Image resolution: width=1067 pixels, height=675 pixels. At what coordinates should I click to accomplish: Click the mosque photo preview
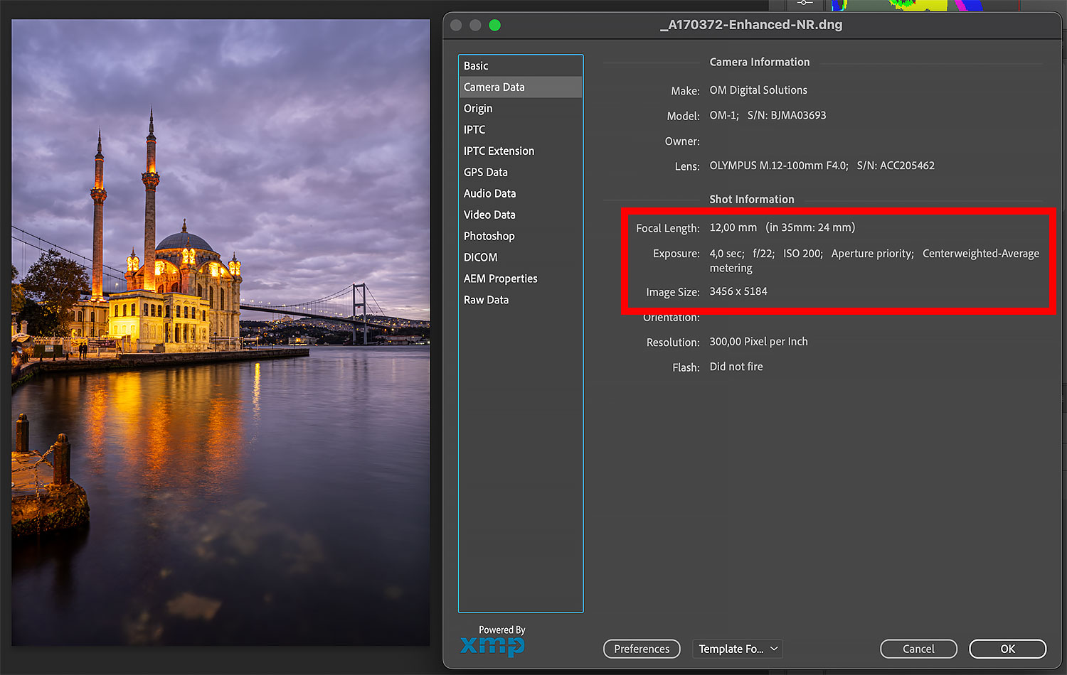pyautogui.click(x=221, y=333)
